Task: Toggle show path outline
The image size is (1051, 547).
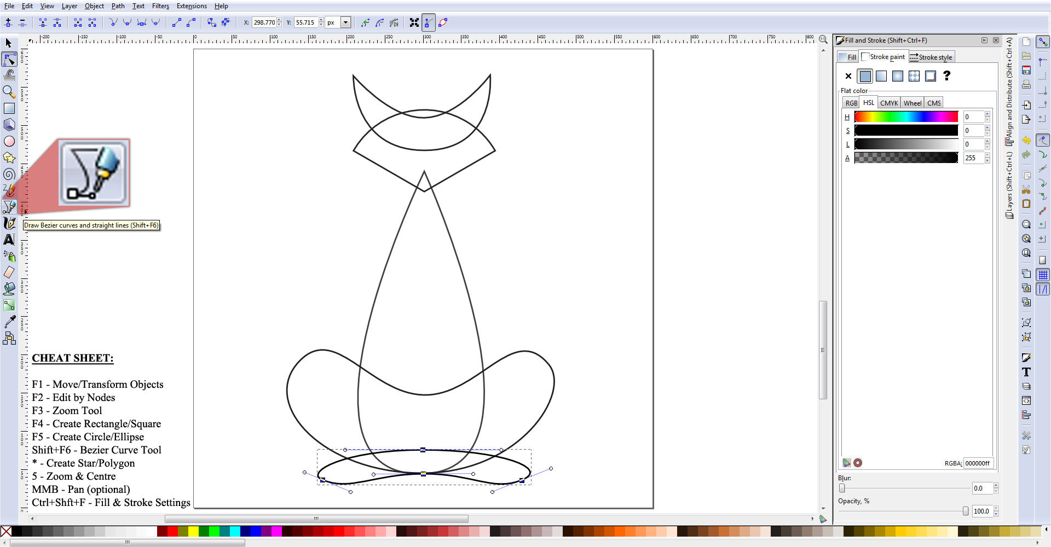Action: click(443, 22)
